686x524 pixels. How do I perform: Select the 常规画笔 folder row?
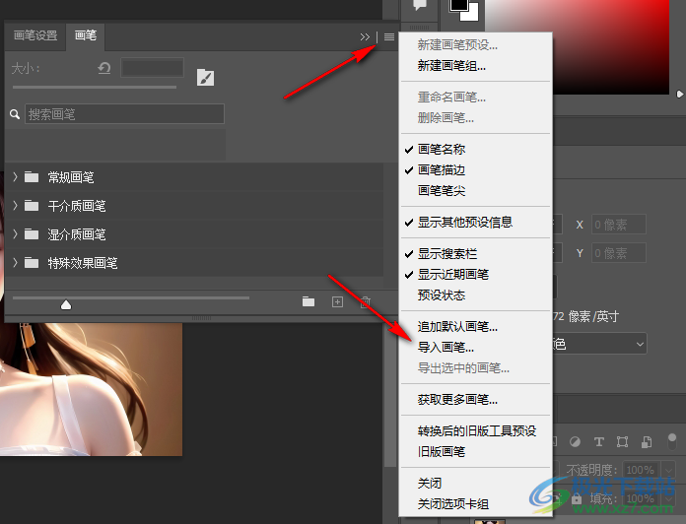[194, 177]
